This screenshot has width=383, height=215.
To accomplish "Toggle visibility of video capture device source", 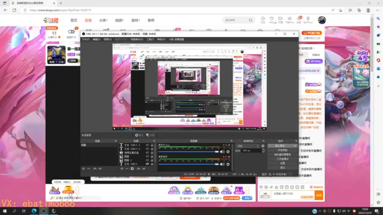I will pyautogui.click(x=147, y=152).
